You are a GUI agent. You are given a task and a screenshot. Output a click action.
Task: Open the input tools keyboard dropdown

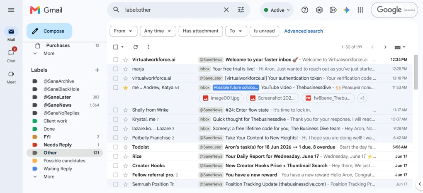[400, 47]
